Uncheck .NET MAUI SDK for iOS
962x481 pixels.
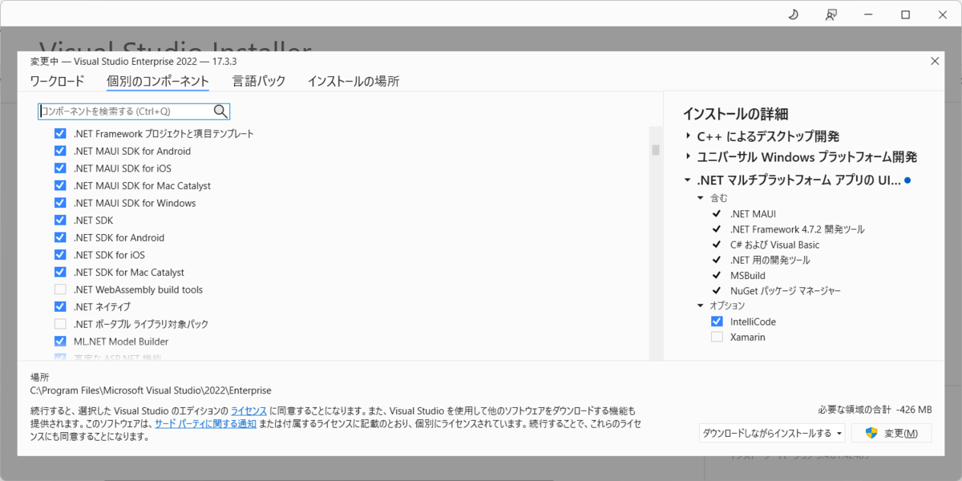coord(60,168)
